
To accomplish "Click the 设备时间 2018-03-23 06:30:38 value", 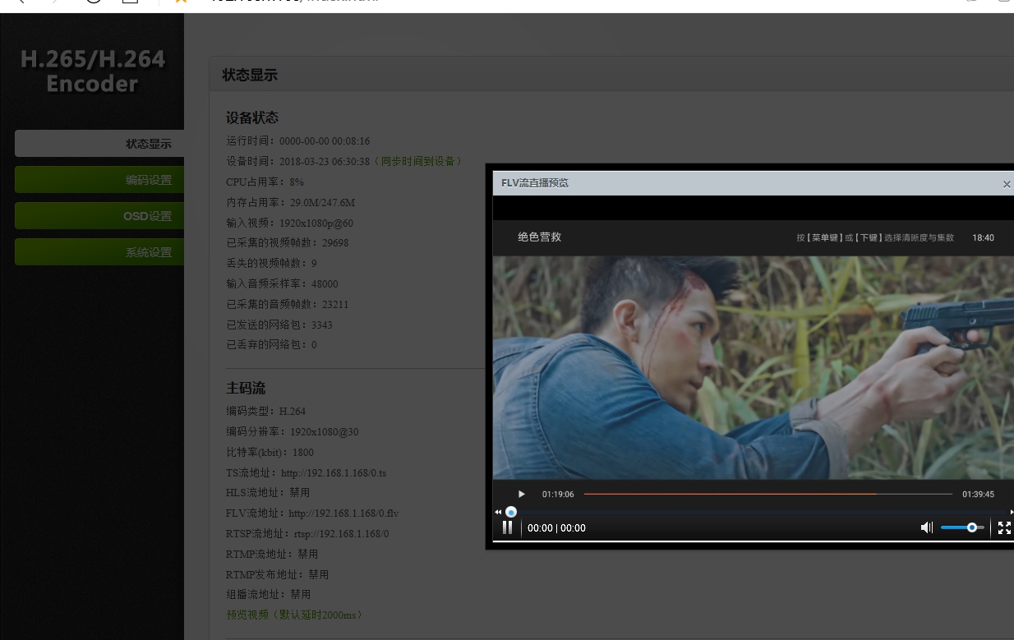I will click(x=325, y=161).
